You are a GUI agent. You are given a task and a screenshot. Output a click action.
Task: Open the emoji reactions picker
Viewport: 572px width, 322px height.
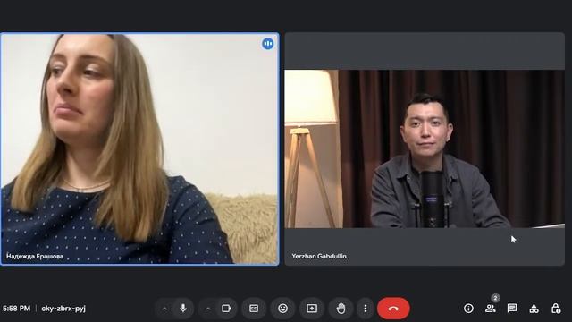point(282,309)
